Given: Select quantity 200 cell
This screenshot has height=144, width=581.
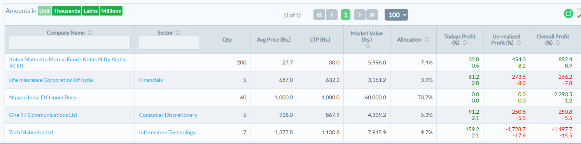Looking at the screenshot, I should pos(227,62).
